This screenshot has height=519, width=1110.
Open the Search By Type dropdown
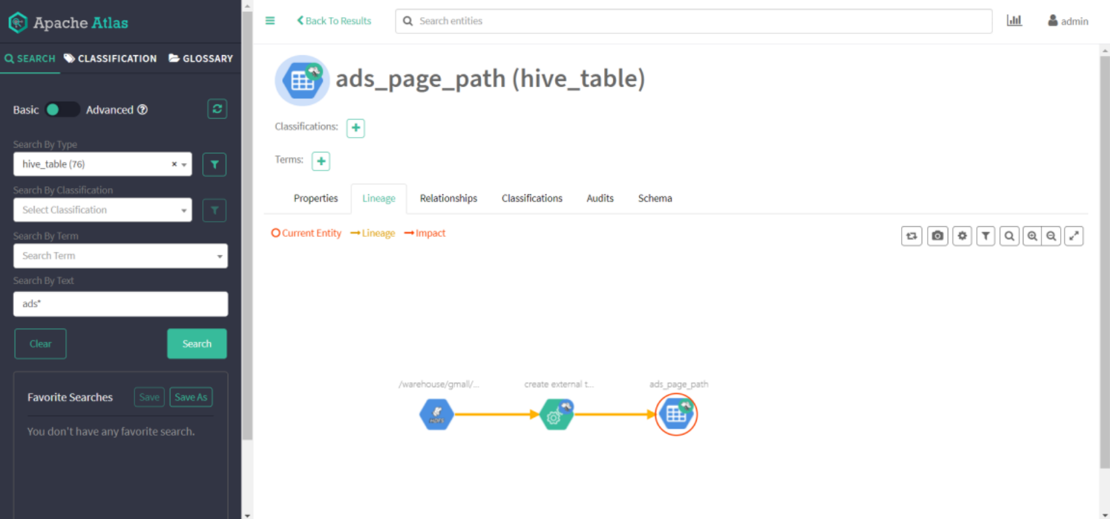coord(102,164)
